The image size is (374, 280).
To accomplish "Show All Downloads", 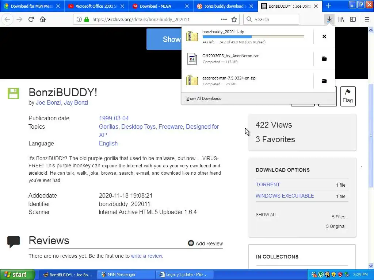I will (x=204, y=98).
